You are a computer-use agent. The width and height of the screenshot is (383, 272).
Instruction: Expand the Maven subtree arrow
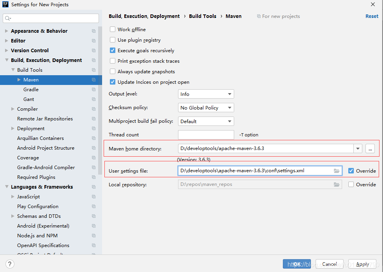(19, 79)
